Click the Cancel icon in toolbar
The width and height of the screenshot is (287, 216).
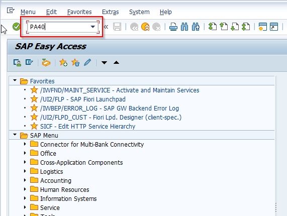156,27
